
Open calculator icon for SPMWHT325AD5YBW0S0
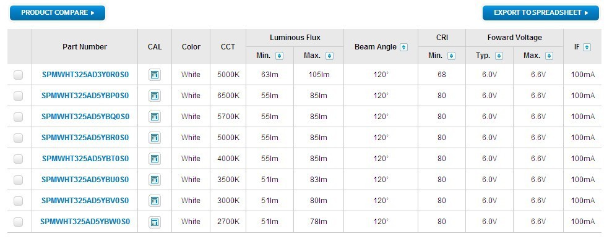click(x=155, y=222)
